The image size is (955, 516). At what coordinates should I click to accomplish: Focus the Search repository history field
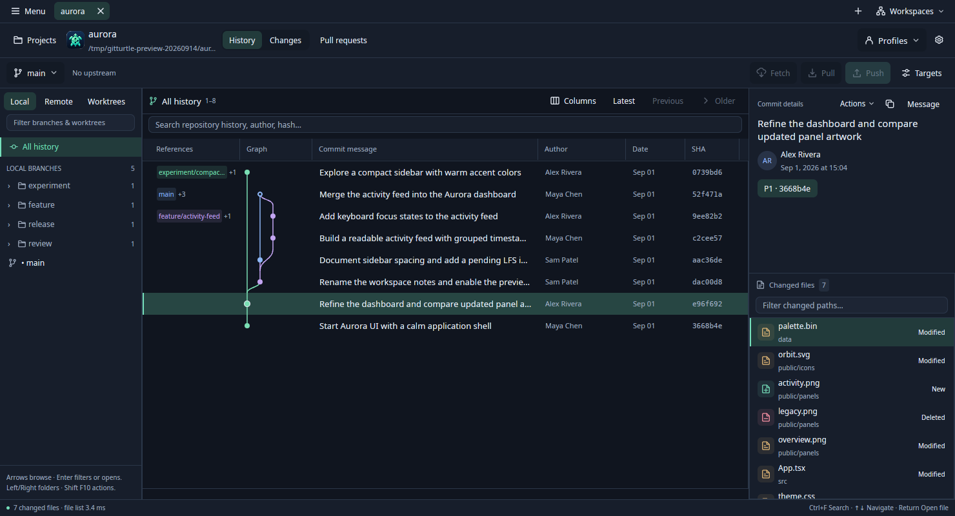pos(445,124)
